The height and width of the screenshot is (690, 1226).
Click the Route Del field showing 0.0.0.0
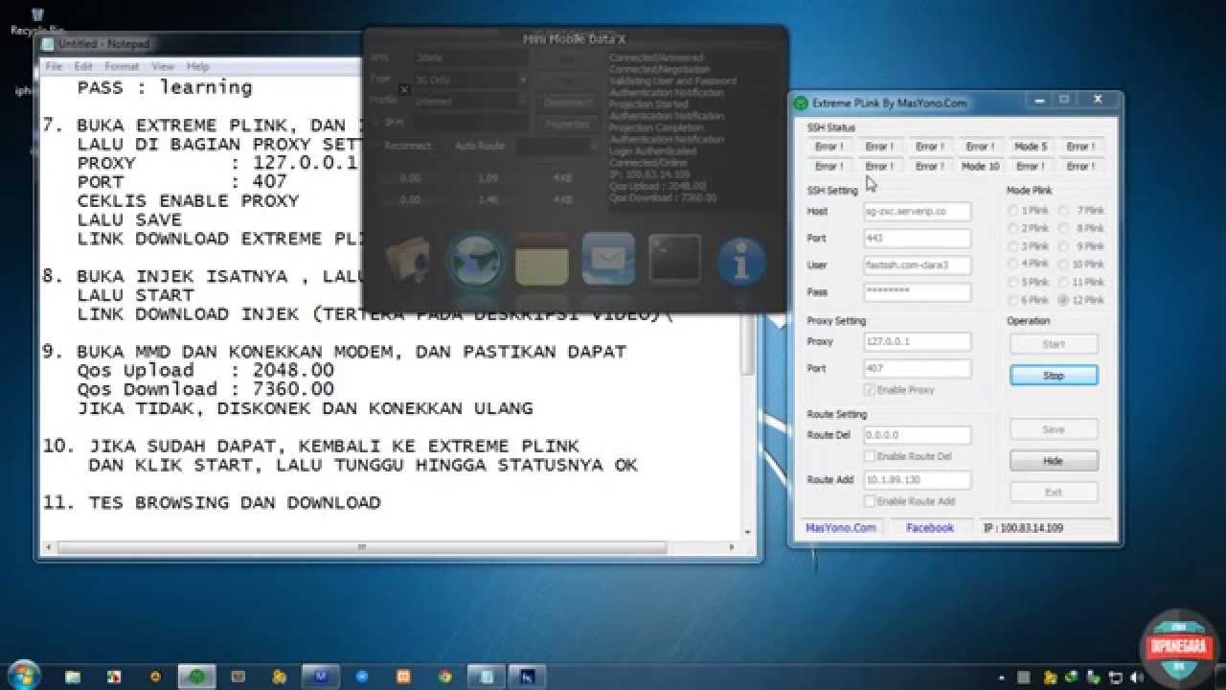[x=917, y=434]
